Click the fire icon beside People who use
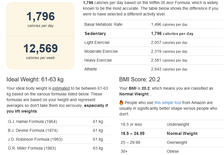 [x=121, y=103]
